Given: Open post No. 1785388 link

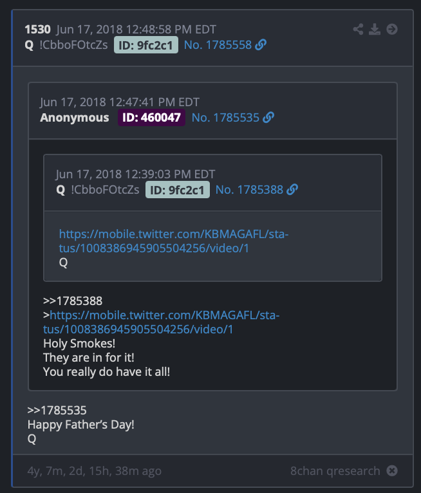Looking at the screenshot, I should [x=249, y=190].
